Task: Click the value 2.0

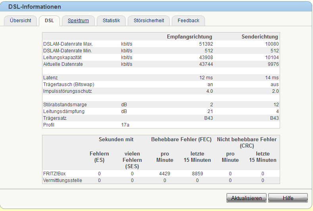Action: (x=275, y=91)
